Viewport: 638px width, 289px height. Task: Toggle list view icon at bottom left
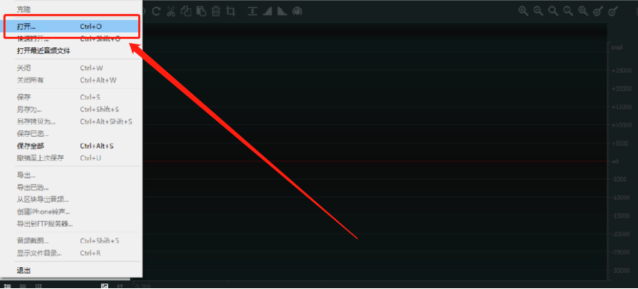pyautogui.click(x=7, y=286)
